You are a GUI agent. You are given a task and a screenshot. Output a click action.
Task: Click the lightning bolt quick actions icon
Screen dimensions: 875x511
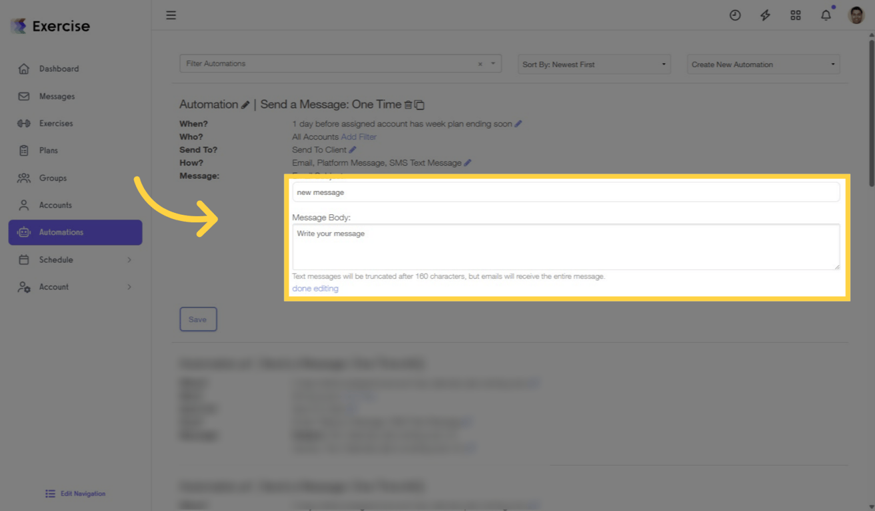click(765, 15)
